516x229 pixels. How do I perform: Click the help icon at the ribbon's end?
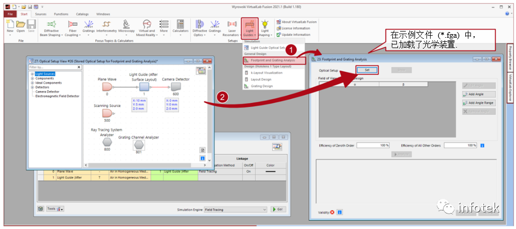point(507,14)
